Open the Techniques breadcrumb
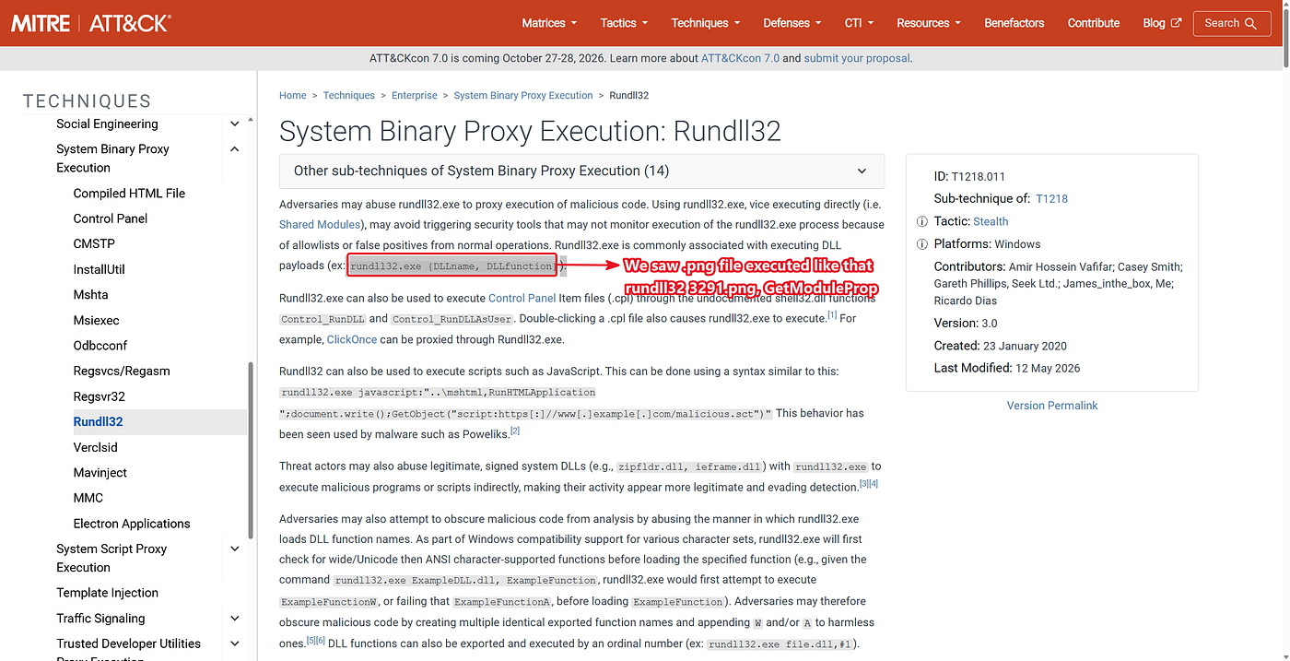This screenshot has width=1290, height=661. pos(349,95)
